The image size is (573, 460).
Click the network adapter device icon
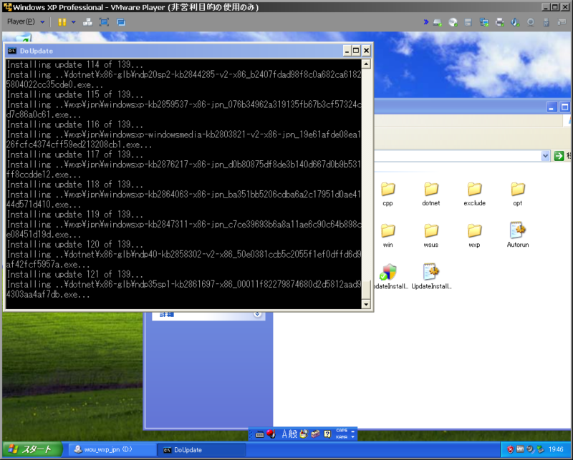click(x=484, y=23)
